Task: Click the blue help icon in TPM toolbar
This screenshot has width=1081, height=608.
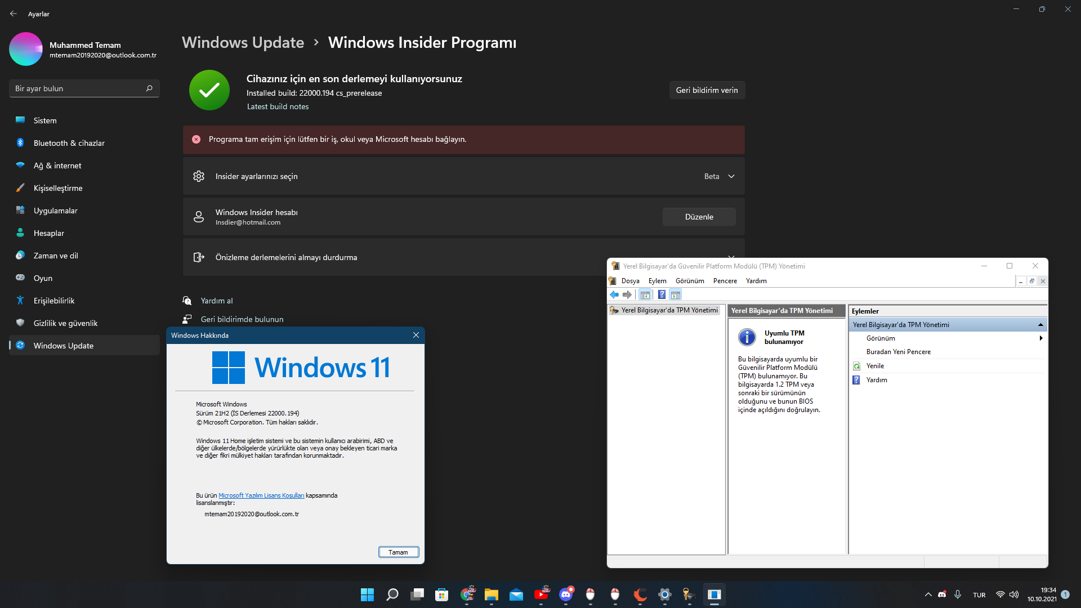Action: (662, 294)
